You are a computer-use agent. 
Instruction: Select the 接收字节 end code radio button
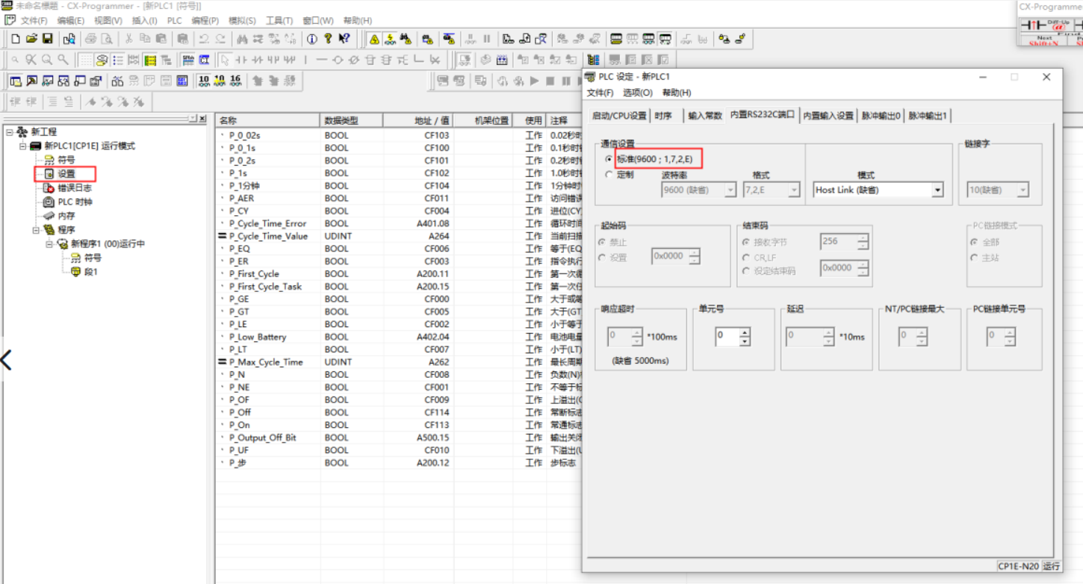(746, 243)
